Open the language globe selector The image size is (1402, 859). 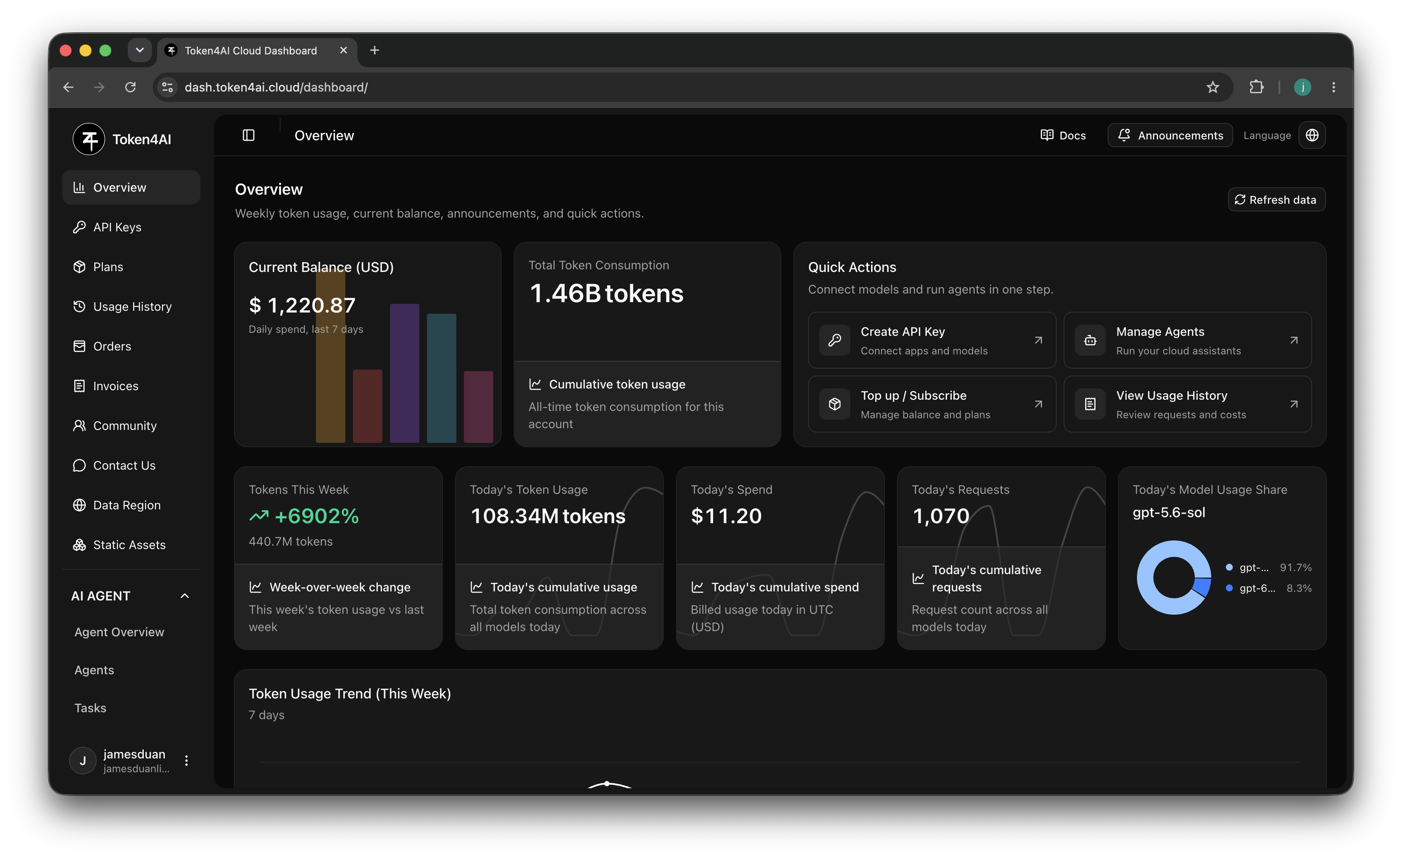(x=1311, y=135)
